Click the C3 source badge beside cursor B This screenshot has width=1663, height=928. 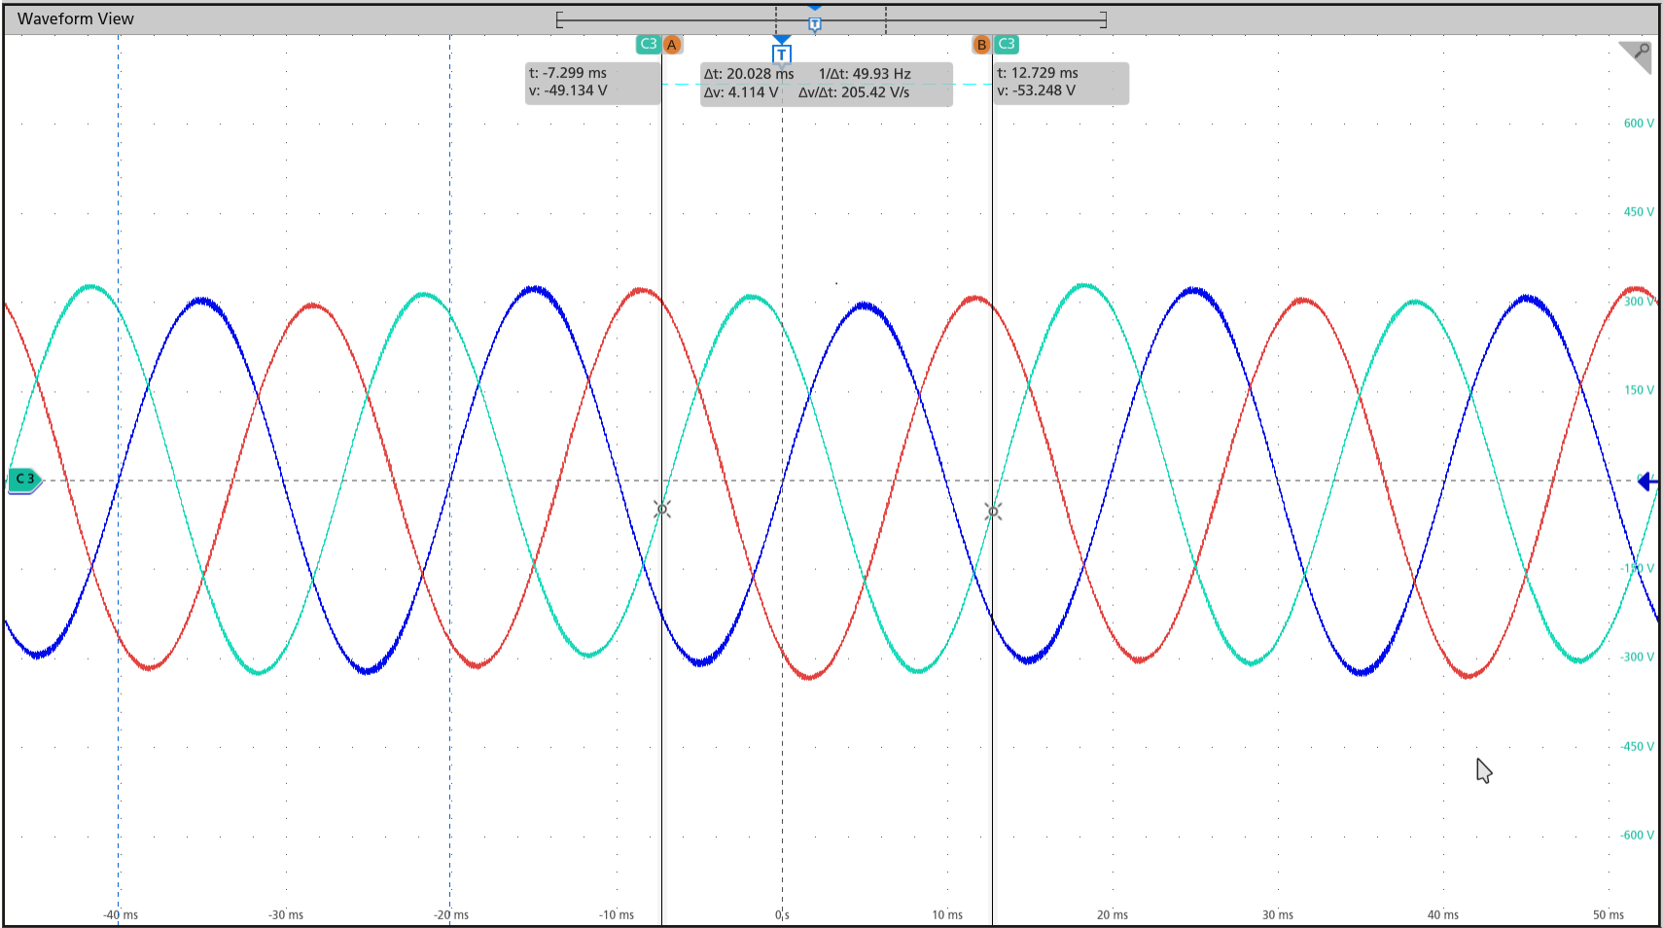1007,45
